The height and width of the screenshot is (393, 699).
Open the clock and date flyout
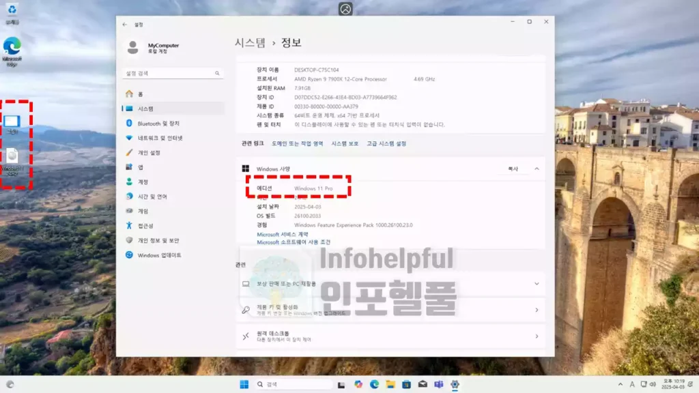tap(673, 385)
